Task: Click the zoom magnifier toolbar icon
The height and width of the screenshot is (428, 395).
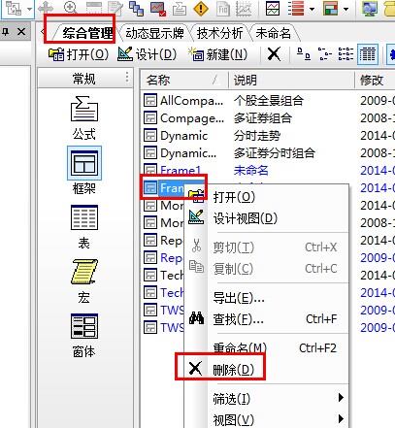Action: pos(70,8)
